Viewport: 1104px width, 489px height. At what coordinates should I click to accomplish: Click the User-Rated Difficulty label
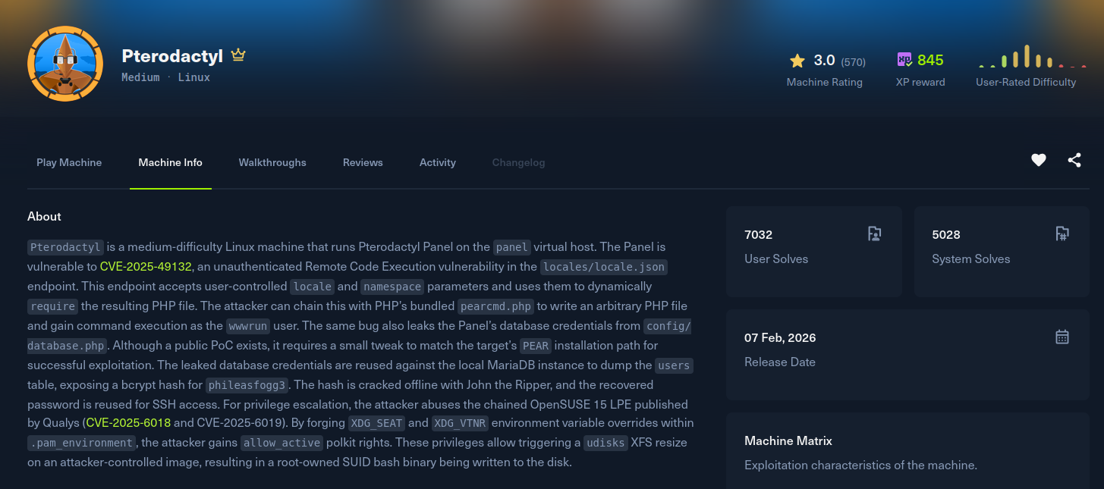(1026, 82)
